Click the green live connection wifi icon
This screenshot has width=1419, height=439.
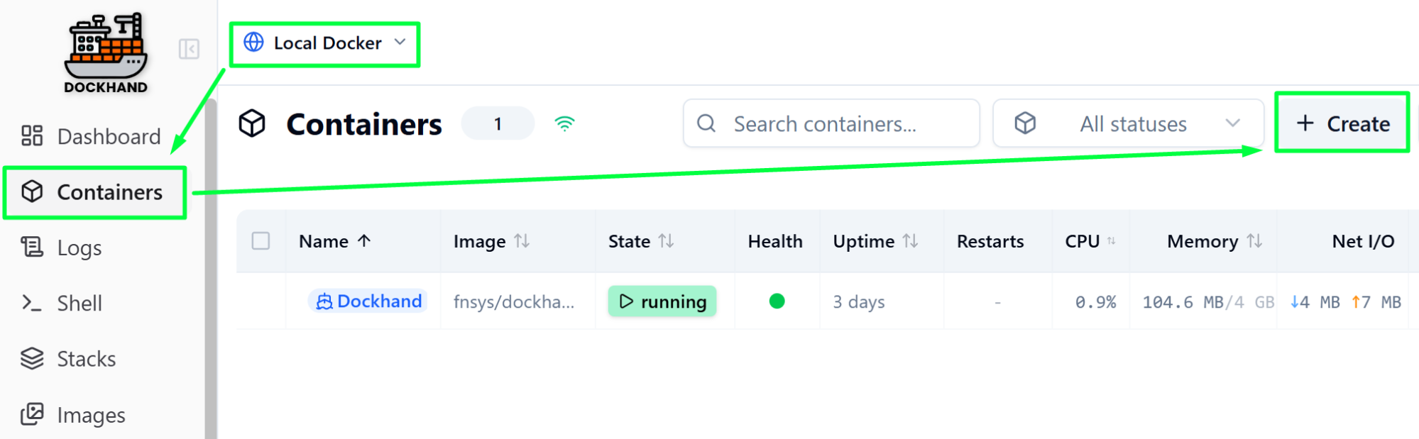point(564,124)
